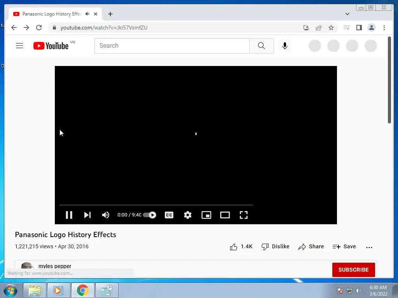Pause the video playback

pos(69,215)
